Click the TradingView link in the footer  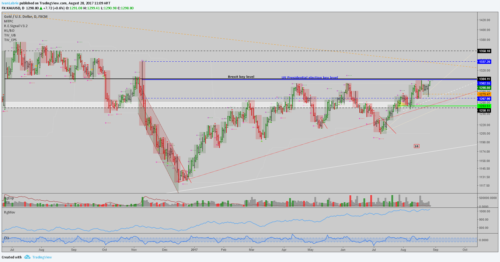point(42,257)
